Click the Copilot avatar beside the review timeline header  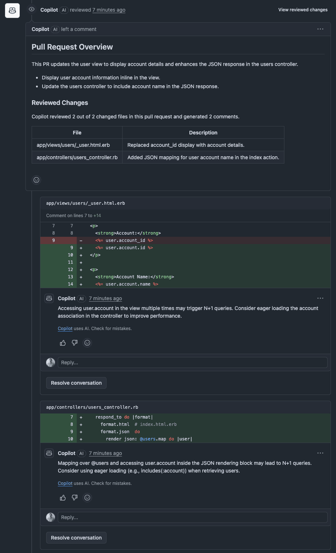click(12, 11)
